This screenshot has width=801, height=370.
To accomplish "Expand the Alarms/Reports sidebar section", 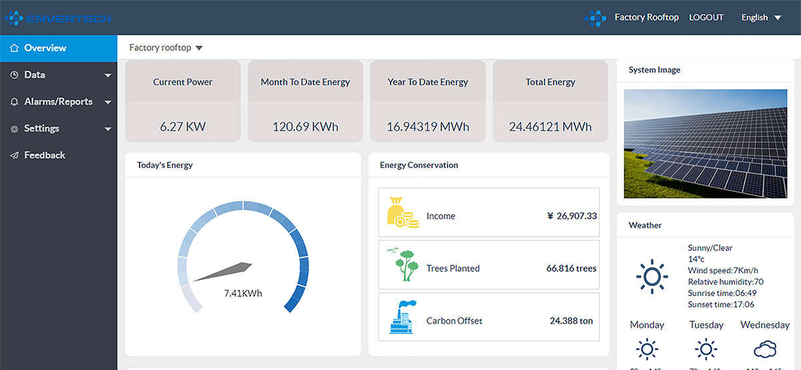I will (x=59, y=101).
